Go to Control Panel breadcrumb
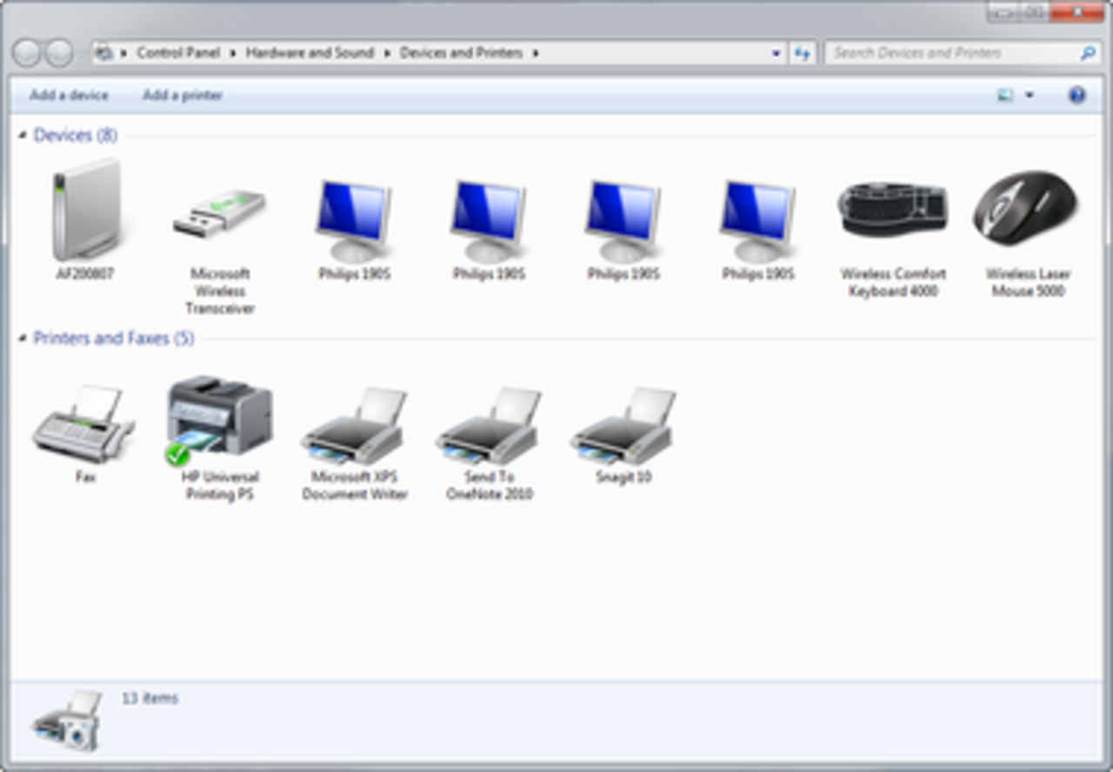 pos(178,53)
